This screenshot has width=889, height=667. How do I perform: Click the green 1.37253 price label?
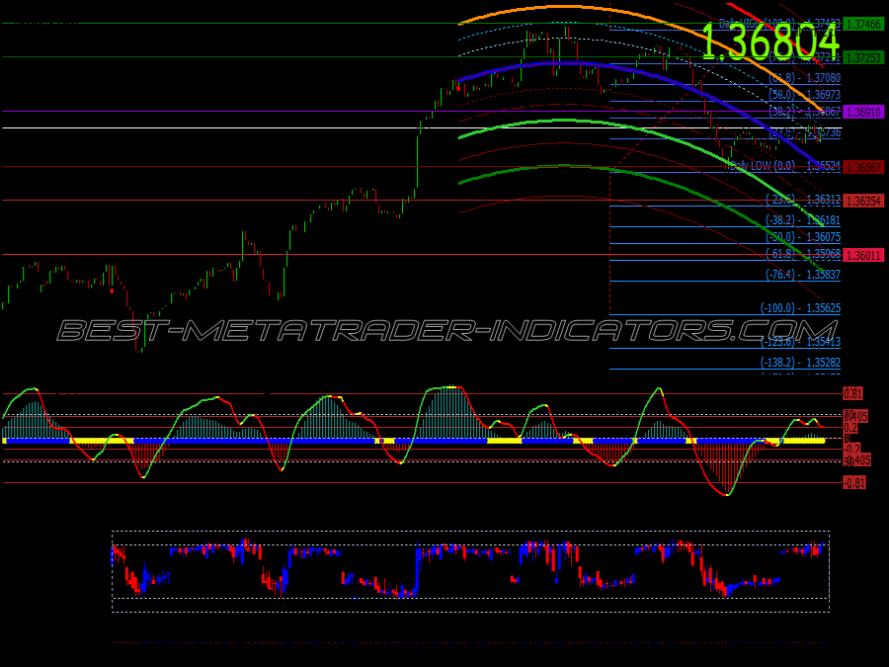click(863, 57)
